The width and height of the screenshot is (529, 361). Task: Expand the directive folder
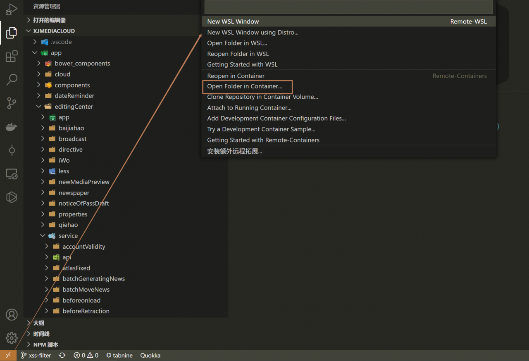[126, 150]
